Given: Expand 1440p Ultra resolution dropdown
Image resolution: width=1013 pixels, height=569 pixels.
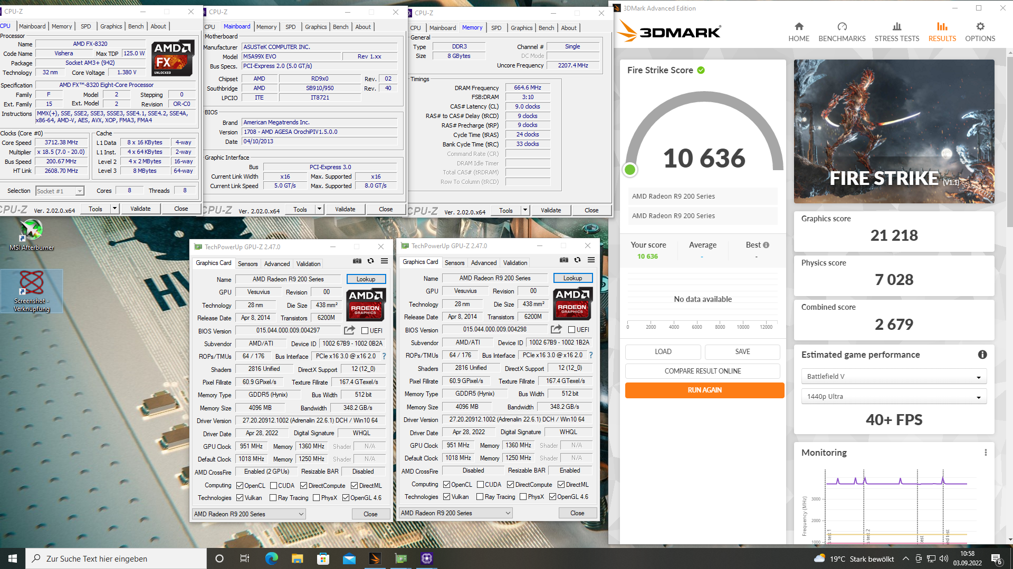Looking at the screenshot, I should click(894, 396).
